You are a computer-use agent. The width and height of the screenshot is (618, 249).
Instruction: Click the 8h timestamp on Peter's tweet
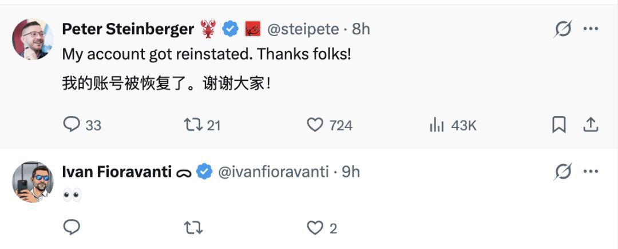[x=361, y=29]
